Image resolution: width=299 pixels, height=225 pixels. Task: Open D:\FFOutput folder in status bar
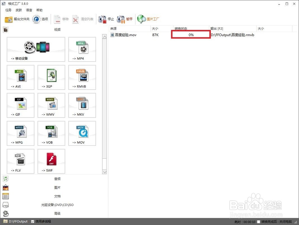tap(16, 221)
